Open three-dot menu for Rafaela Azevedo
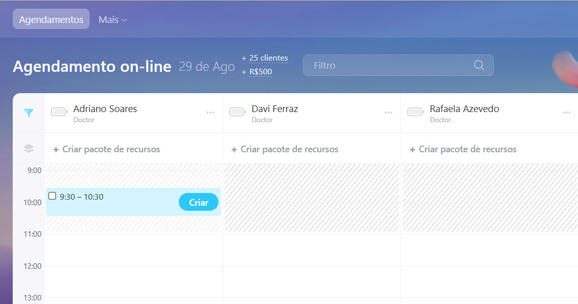 click(567, 113)
